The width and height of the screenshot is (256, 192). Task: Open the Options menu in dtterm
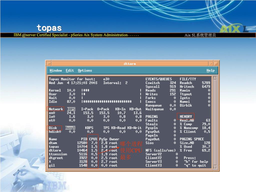click(85, 70)
